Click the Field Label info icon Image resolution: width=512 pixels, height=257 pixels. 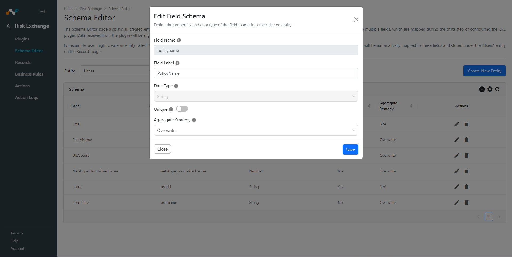[x=177, y=63]
